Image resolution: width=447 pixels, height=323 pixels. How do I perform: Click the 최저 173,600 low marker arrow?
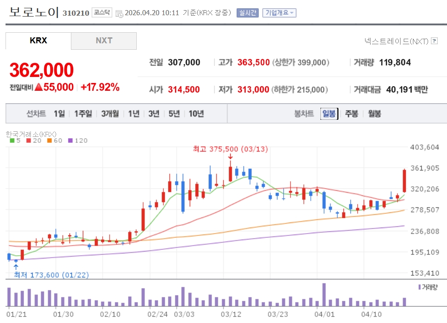click(x=16, y=267)
